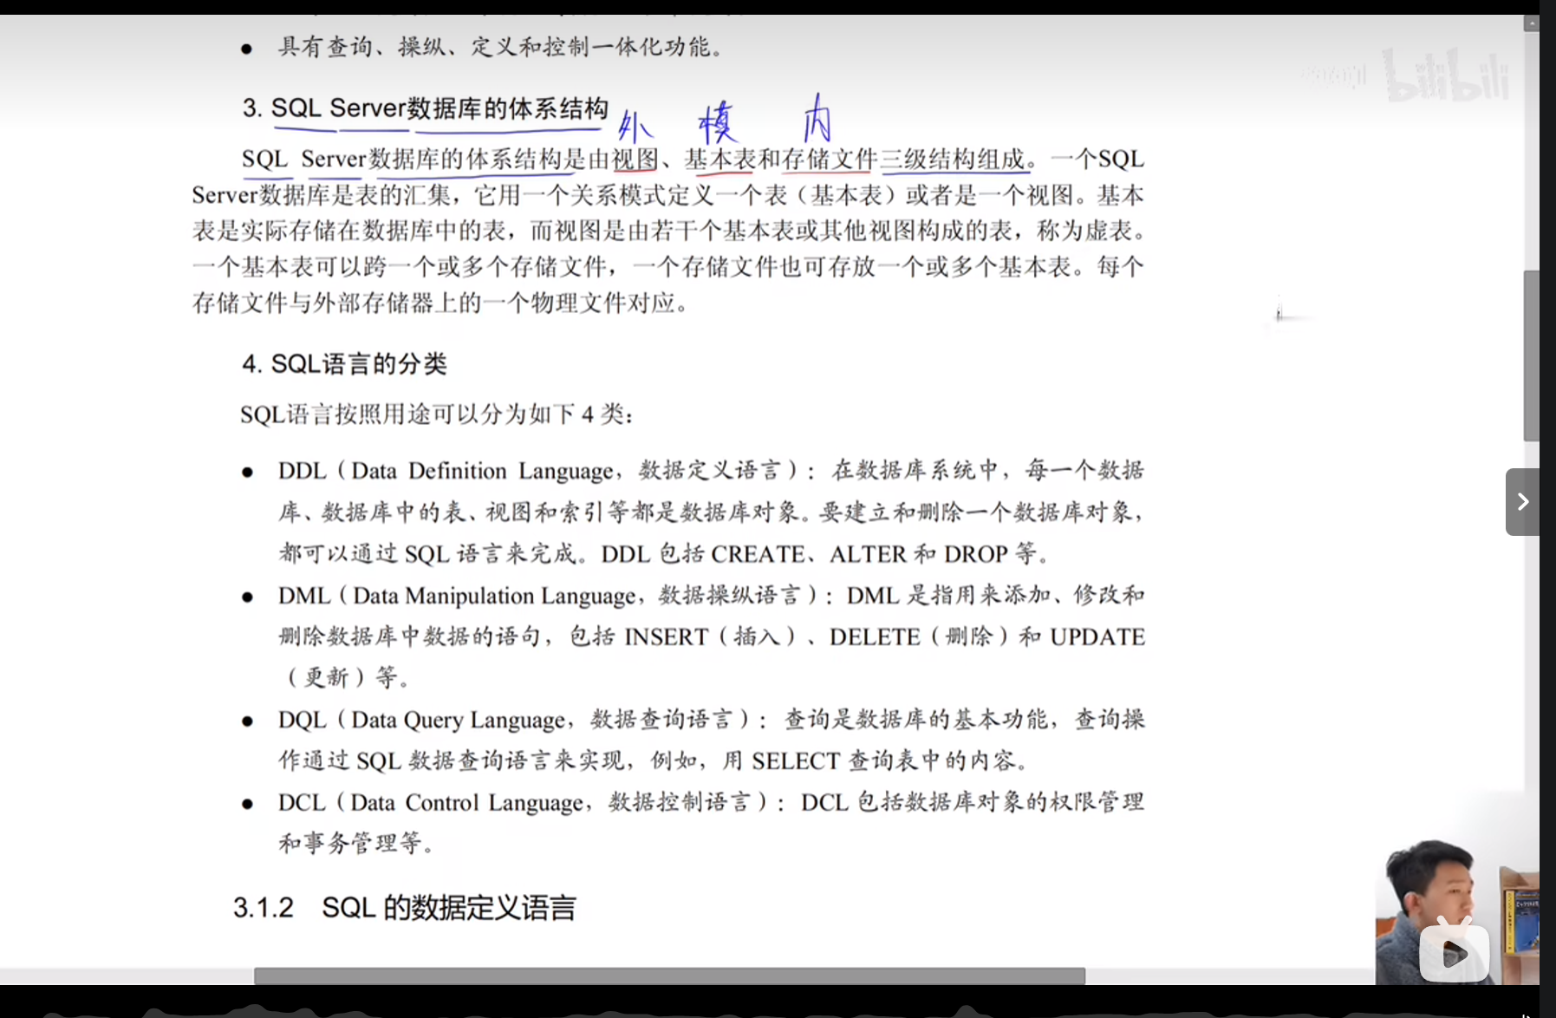The height and width of the screenshot is (1018, 1556).
Task: Click the keyword "SELECT" in the DQL bullet
Action: pos(796,761)
